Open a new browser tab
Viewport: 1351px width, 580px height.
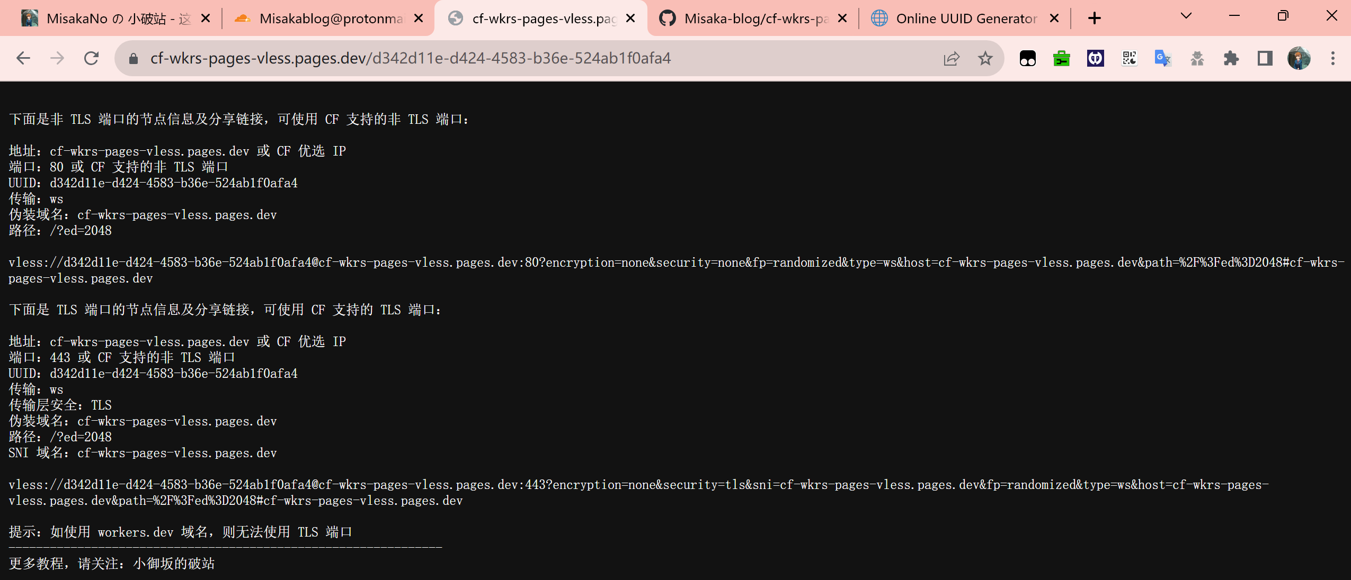1094,19
